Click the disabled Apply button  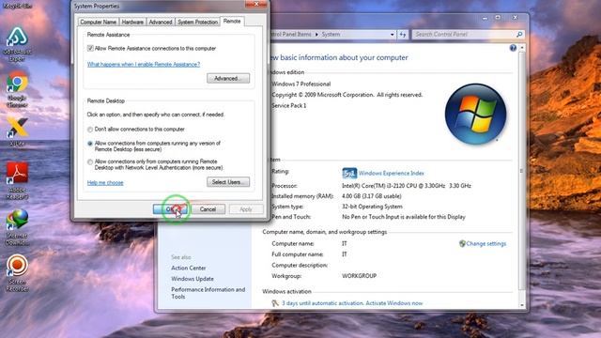pyautogui.click(x=246, y=209)
